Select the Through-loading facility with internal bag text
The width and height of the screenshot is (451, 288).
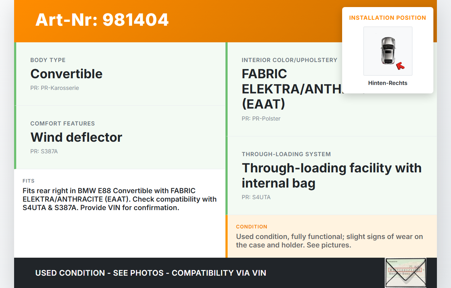tap(331, 175)
